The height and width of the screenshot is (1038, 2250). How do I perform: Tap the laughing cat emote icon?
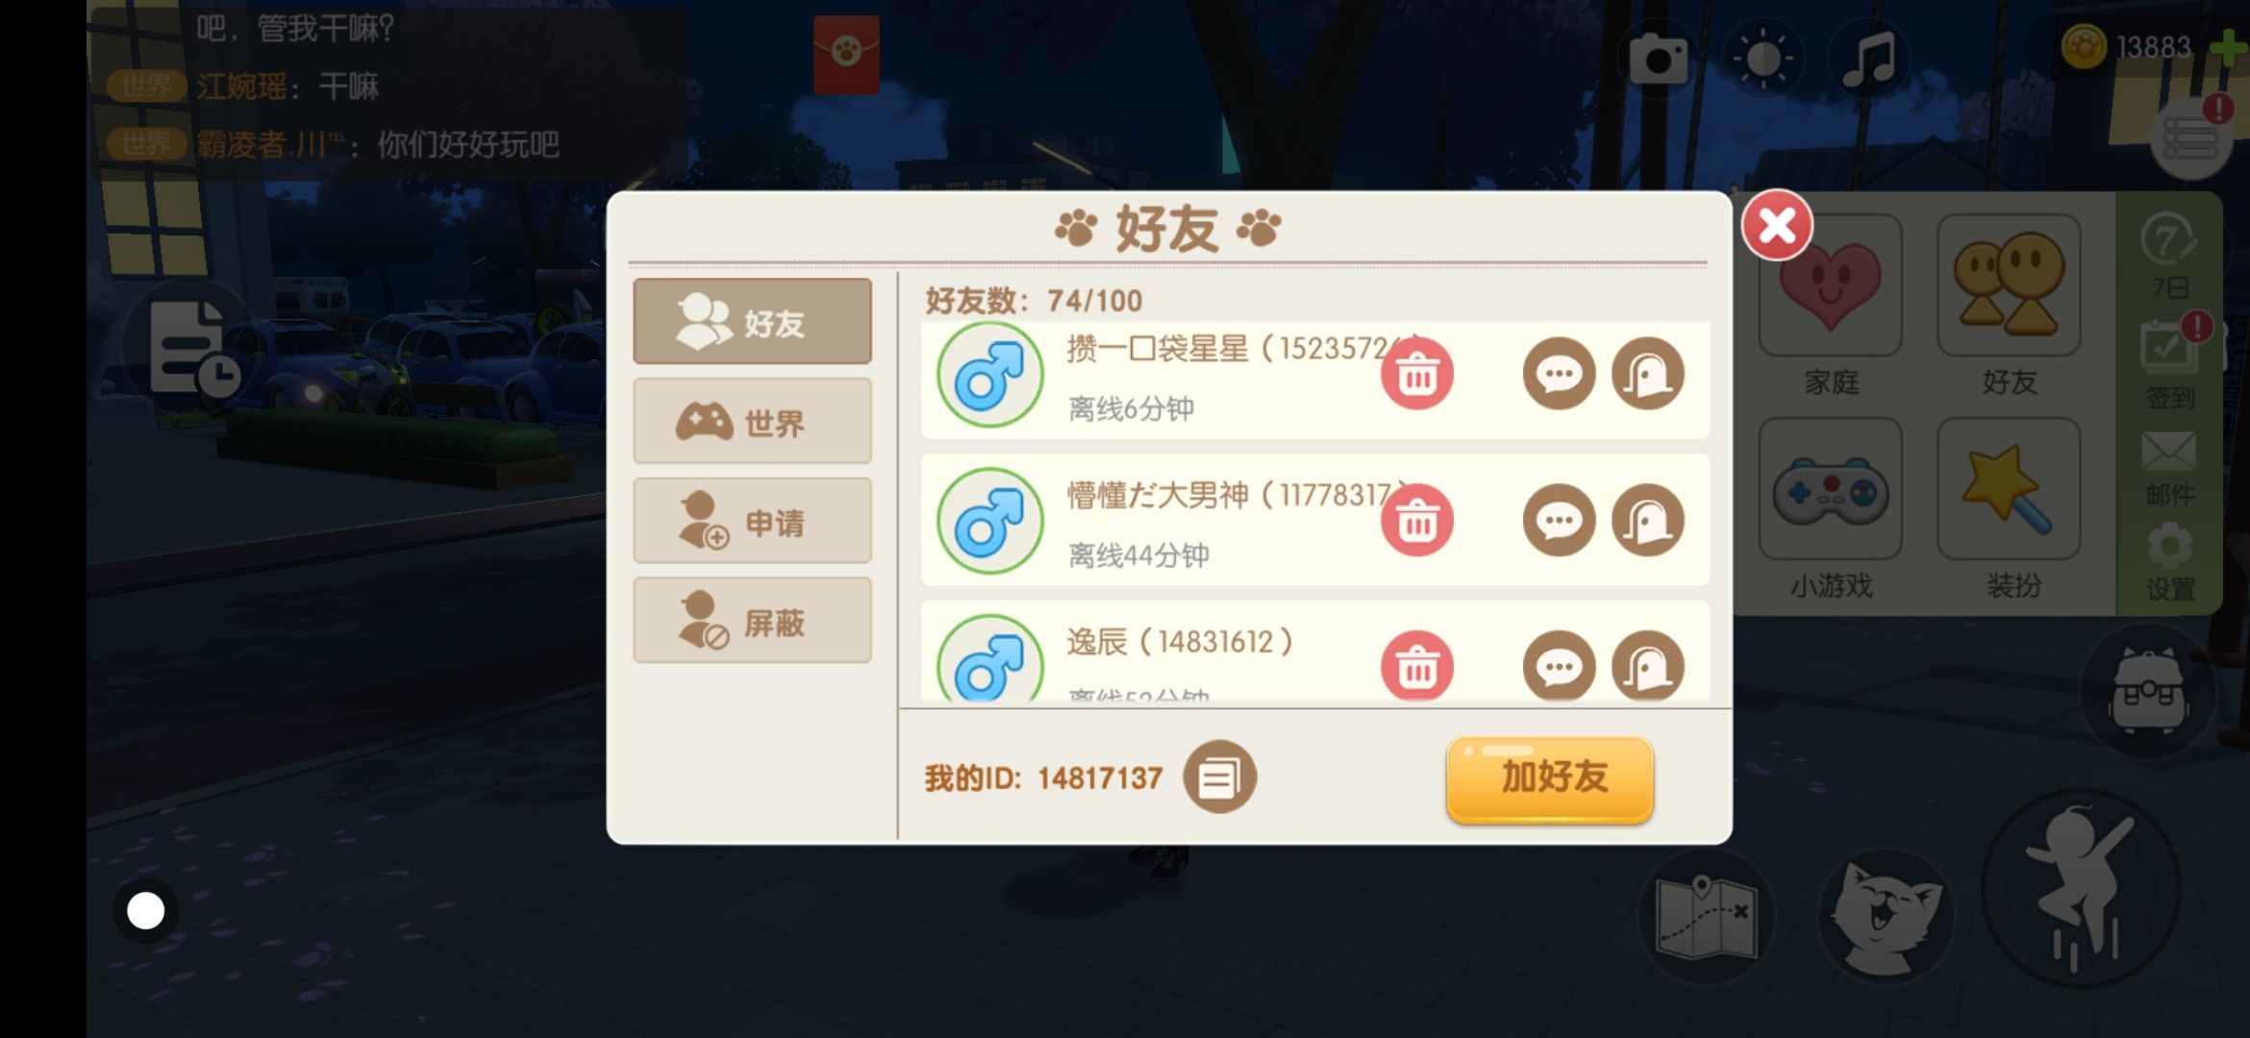coord(1885,915)
